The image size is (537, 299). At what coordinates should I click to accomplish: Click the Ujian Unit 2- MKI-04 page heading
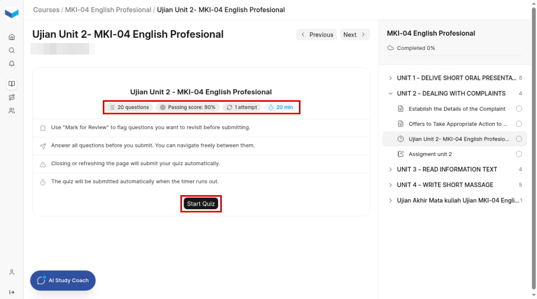(x=128, y=34)
